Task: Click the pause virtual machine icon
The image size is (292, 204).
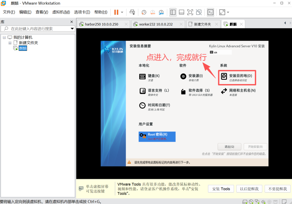Action: (116, 12)
